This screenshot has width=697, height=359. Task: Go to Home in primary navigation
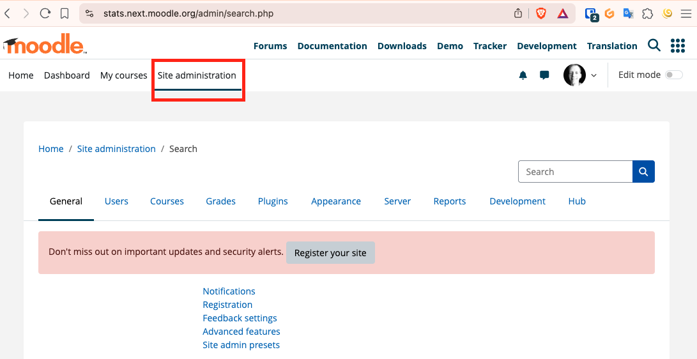[x=21, y=75]
